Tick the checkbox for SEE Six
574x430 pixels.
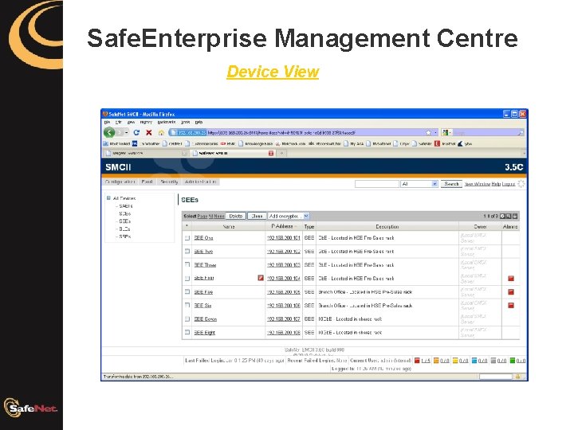coord(187,305)
